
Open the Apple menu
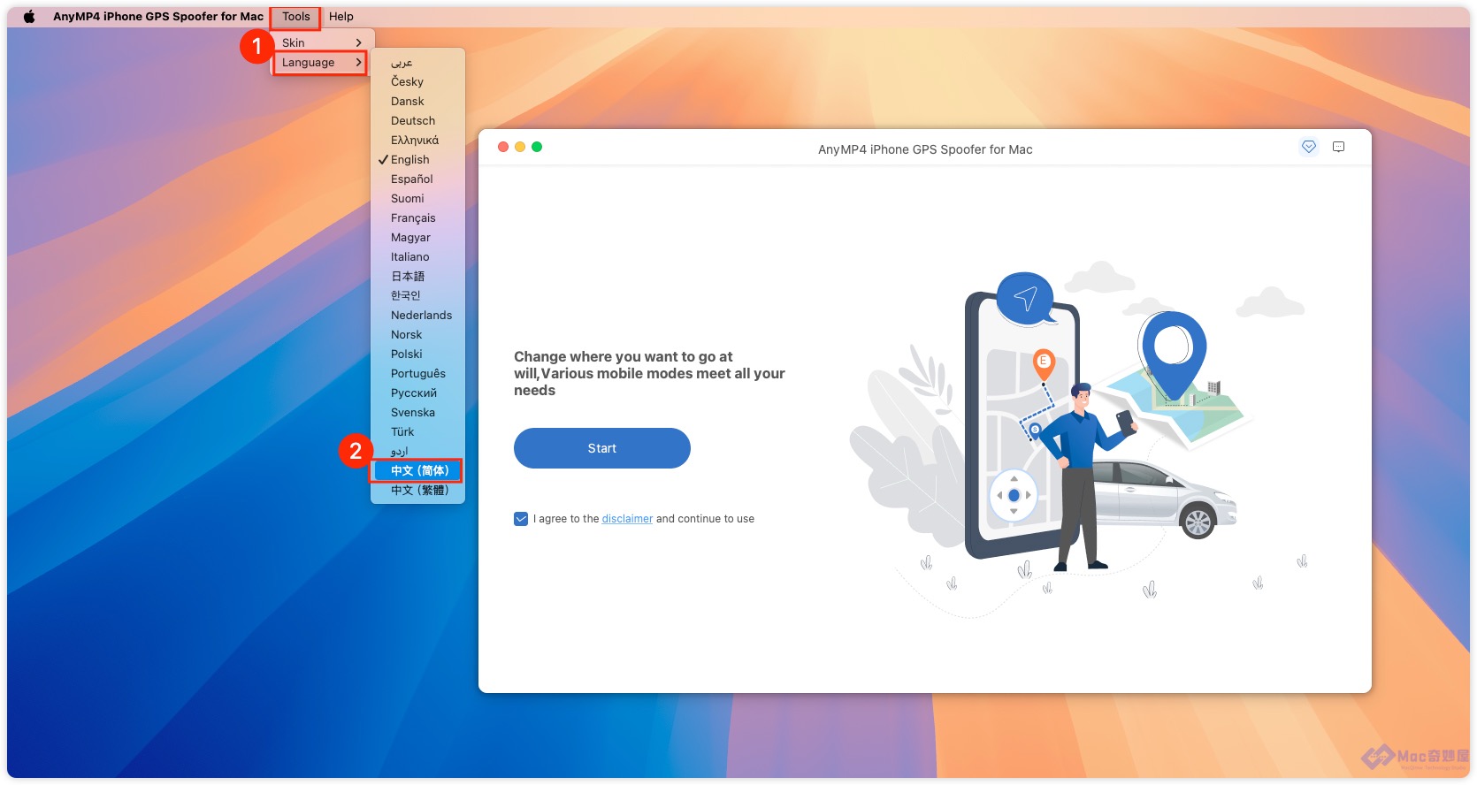[29, 16]
